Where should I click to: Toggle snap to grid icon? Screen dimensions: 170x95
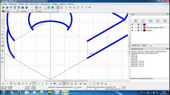(11, 84)
